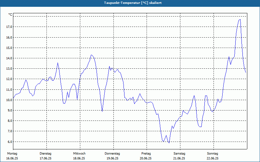Click the Freitag day label
This screenshot has width=260, height=162.
pyautogui.click(x=146, y=154)
